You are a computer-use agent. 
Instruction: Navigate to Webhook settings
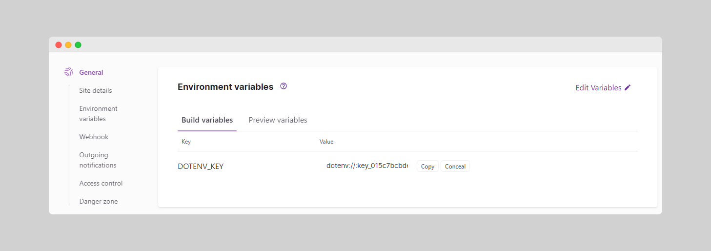[94, 137]
